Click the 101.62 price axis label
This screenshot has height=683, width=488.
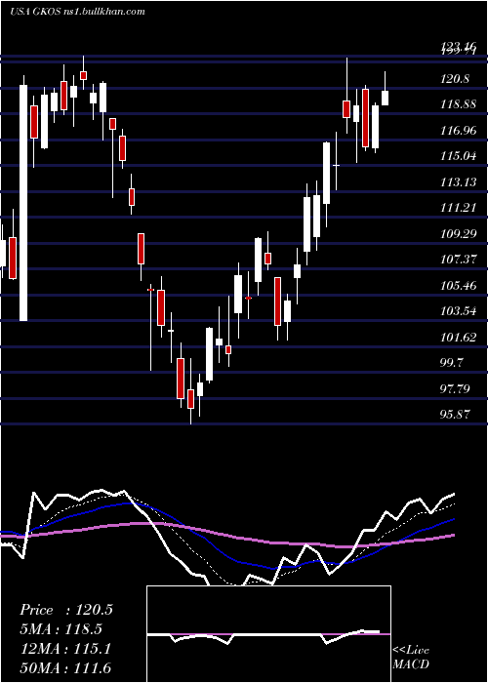tap(458, 338)
